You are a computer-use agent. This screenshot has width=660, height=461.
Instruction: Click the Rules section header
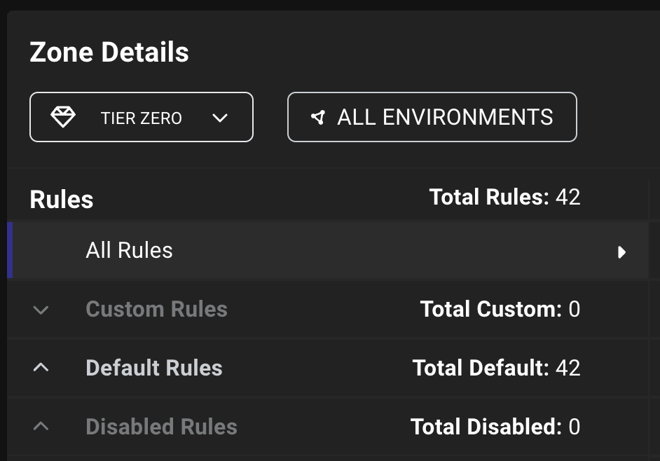coord(61,200)
